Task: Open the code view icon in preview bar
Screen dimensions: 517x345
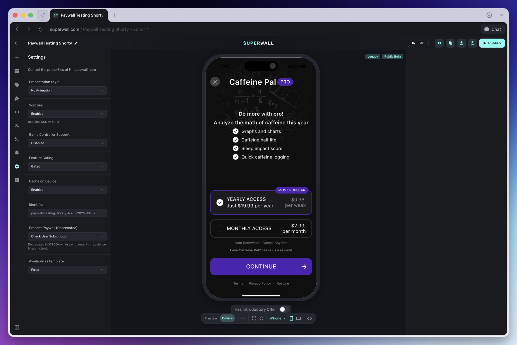Action: [x=310, y=318]
